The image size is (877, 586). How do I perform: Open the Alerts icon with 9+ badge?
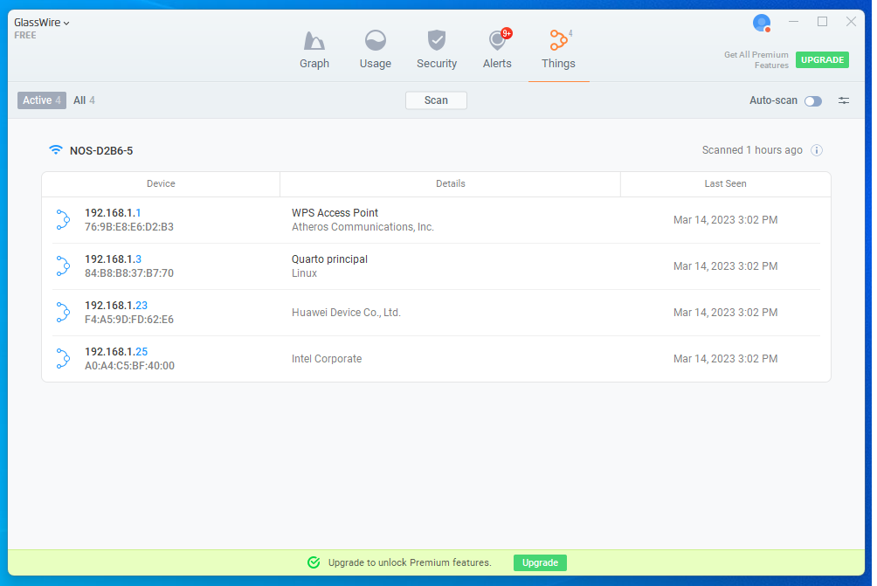[x=498, y=40]
